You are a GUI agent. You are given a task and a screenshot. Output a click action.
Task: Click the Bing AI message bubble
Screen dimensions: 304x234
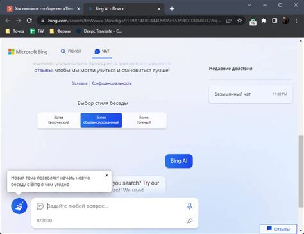(x=179, y=161)
